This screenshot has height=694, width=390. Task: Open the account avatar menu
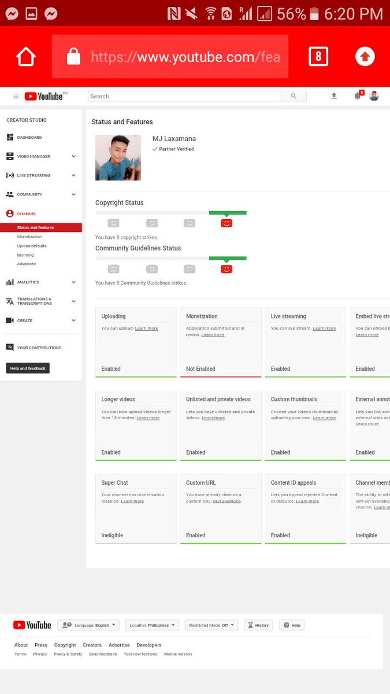coord(374,96)
